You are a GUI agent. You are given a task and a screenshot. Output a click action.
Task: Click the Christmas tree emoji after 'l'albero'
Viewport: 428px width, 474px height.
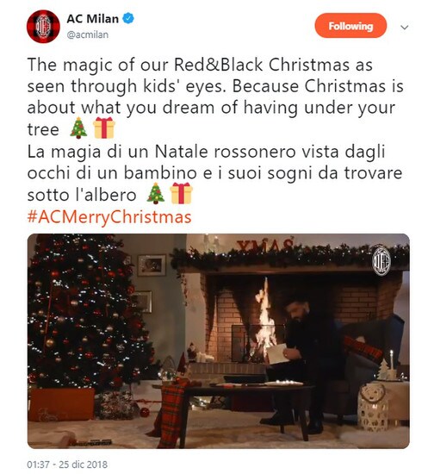(x=156, y=193)
